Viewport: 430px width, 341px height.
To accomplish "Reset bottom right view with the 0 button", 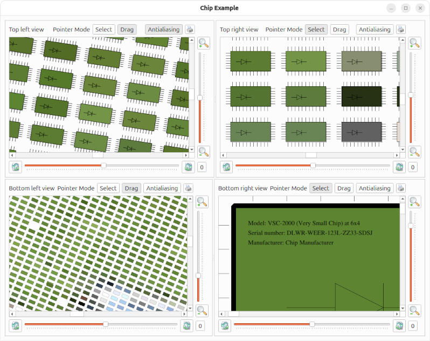I will [x=412, y=325].
